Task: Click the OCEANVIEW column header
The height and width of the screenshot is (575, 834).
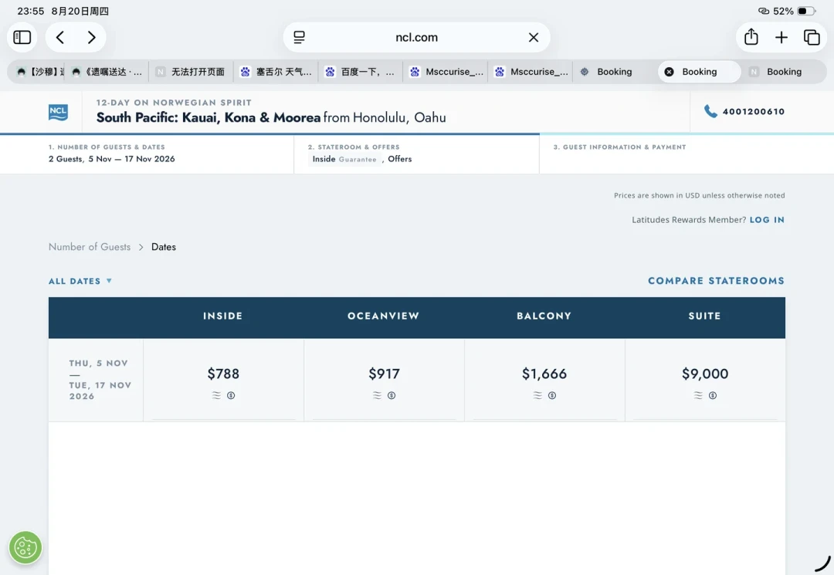Action: pyautogui.click(x=384, y=316)
